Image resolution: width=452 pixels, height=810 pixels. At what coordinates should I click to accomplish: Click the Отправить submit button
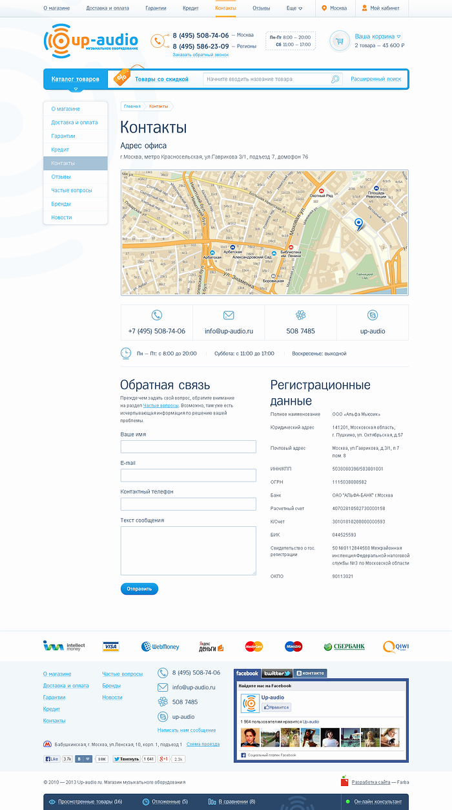click(139, 589)
